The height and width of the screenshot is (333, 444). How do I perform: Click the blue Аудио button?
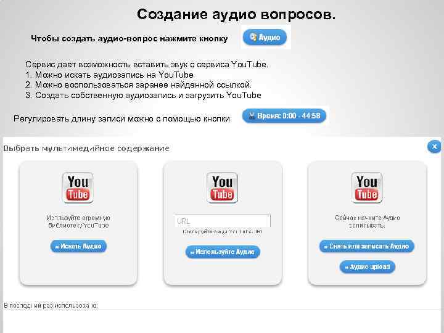tap(265, 37)
